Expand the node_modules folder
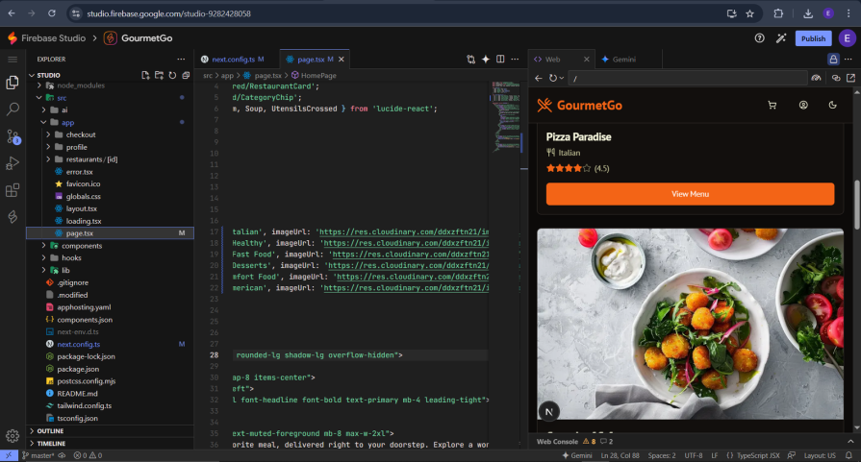Screen dimensions: 861x462 click(x=39, y=85)
